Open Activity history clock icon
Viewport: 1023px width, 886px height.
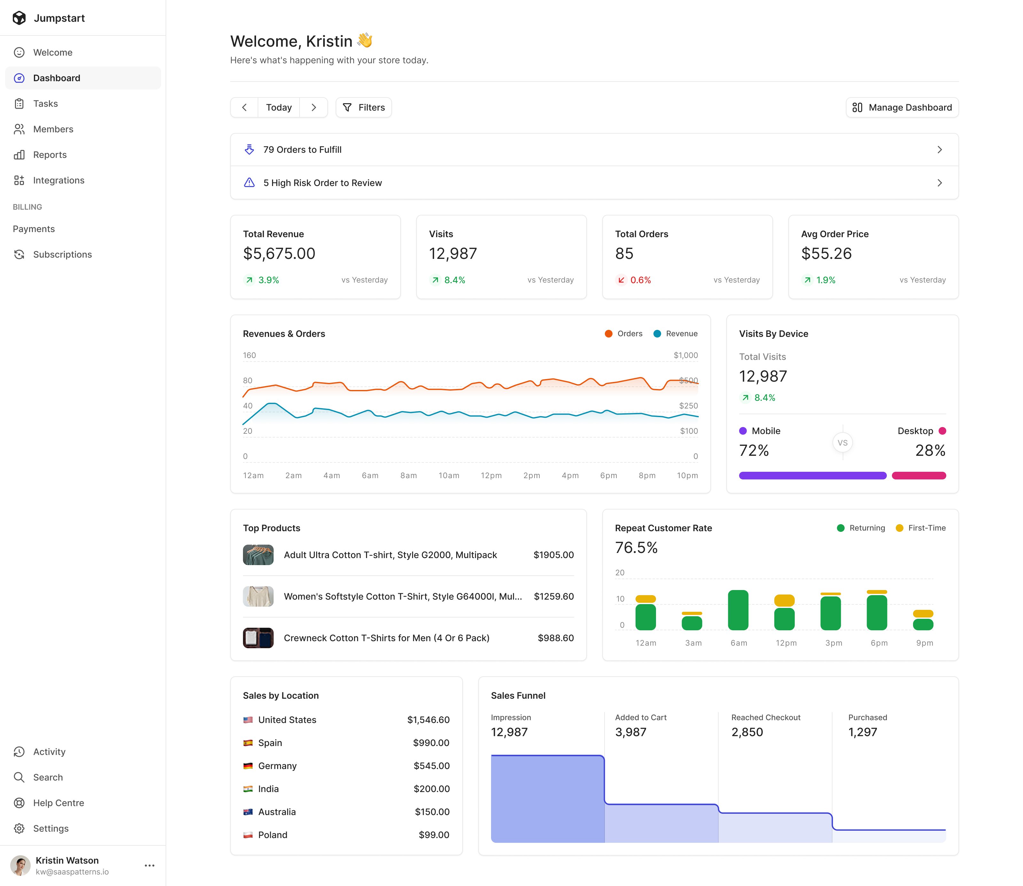[19, 752]
